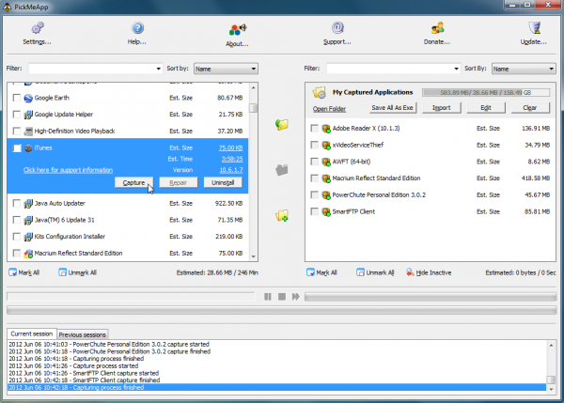
Task: Click the yellow folder with plus icon
Action: coord(282,215)
